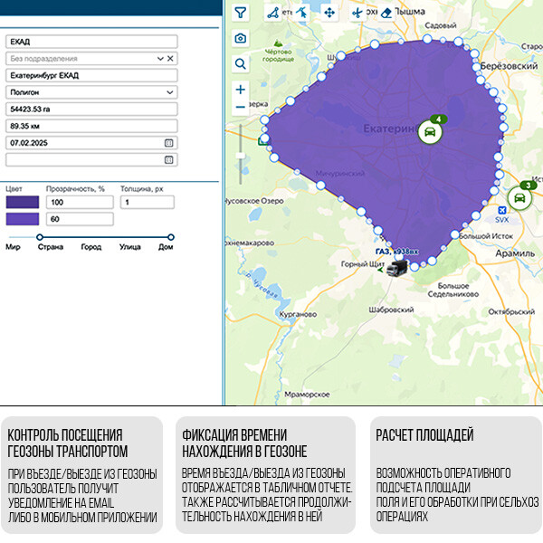Screen dimensions: 543x543
Task: Click the geozone name field 'ЕКАД'
Action: pyautogui.click(x=90, y=42)
